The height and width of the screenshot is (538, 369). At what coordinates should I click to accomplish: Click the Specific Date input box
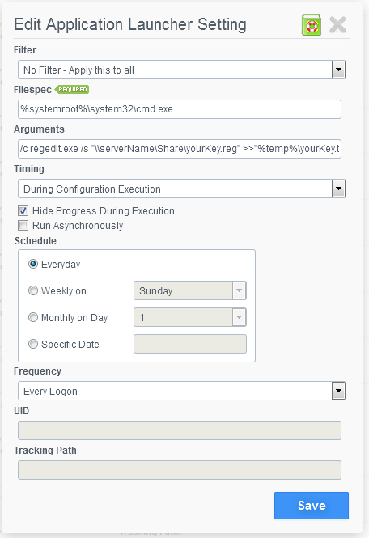tap(190, 344)
